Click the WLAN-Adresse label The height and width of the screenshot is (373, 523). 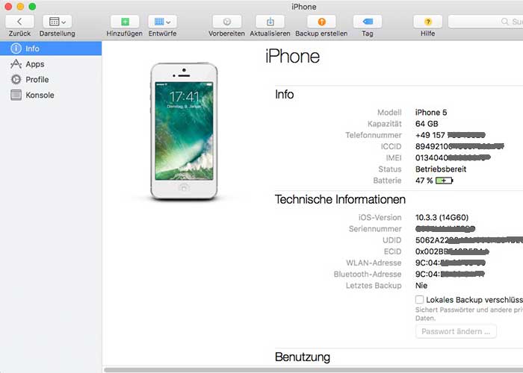[374, 263]
